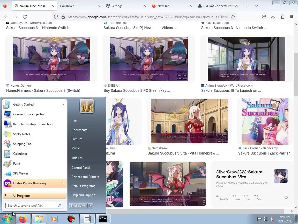Click the Windows Start orb
The image size is (298, 224).
point(6,219)
